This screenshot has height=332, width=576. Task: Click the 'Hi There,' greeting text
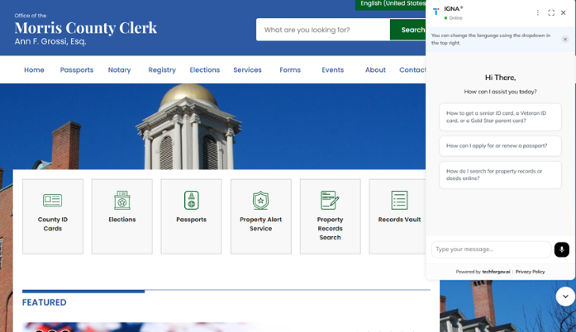click(x=500, y=78)
